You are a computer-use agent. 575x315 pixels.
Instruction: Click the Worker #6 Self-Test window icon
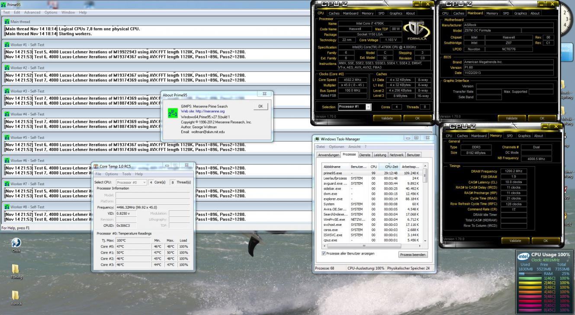coord(7,161)
